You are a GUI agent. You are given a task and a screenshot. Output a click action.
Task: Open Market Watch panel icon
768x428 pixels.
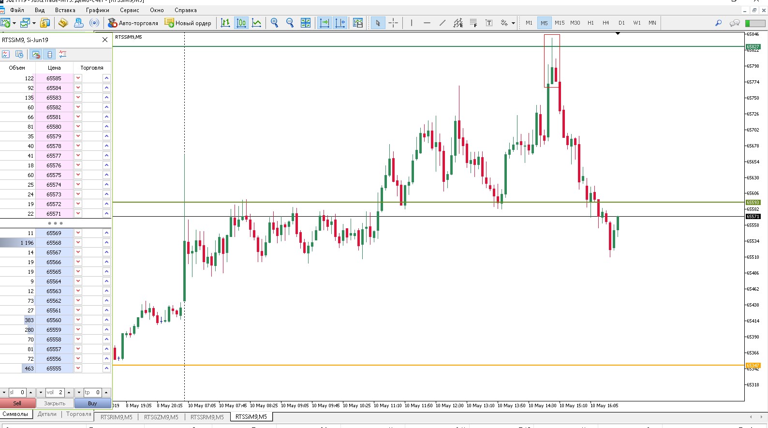pos(45,23)
